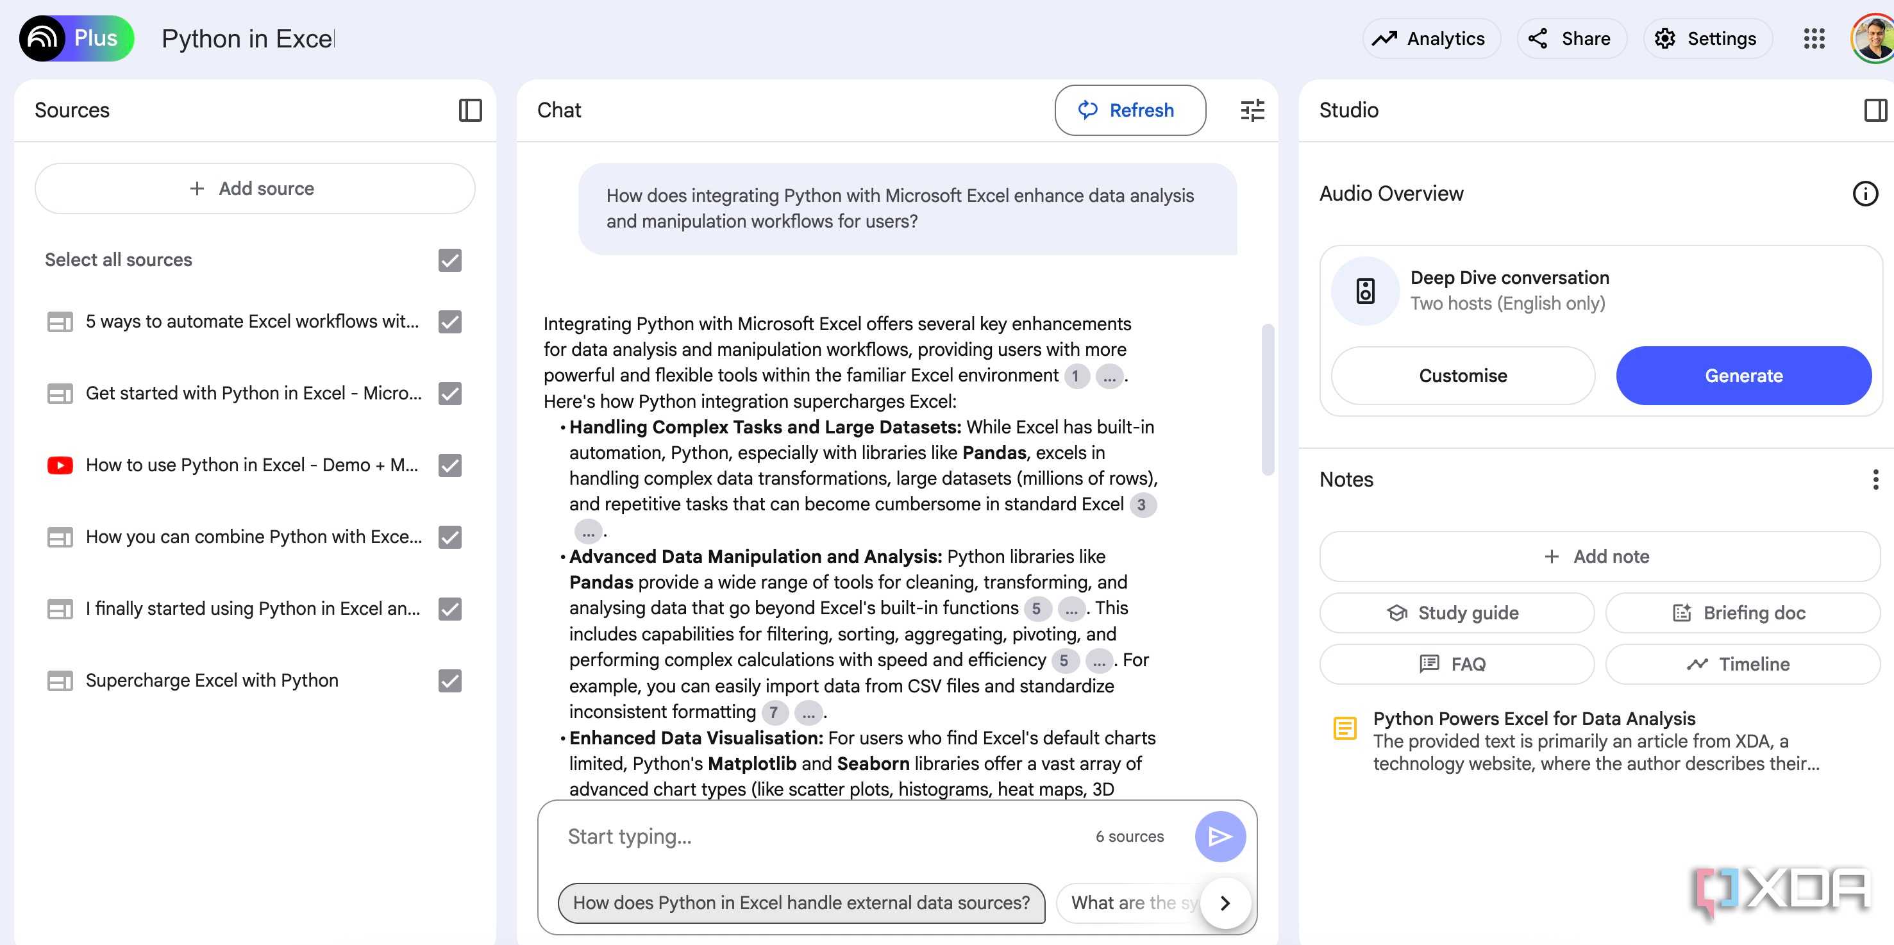
Task: Click citation number 7 chip
Action: tap(775, 712)
